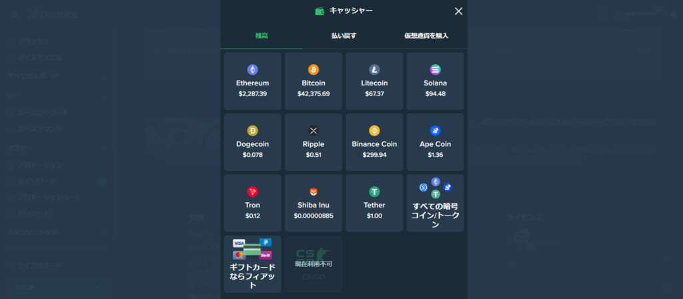Open all crypto coins/tokens icon cluster
The width and height of the screenshot is (683, 299).
coord(436,188)
